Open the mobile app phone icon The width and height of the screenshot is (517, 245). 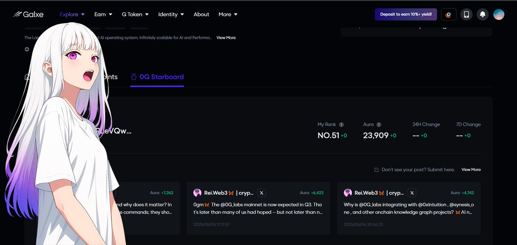point(466,14)
